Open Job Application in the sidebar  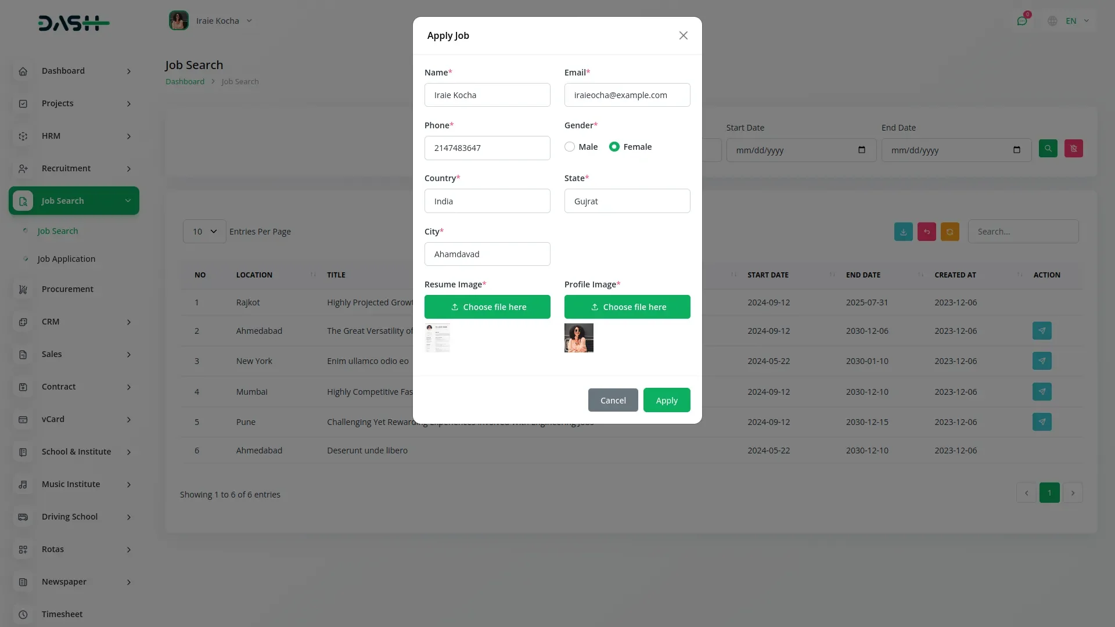point(66,259)
